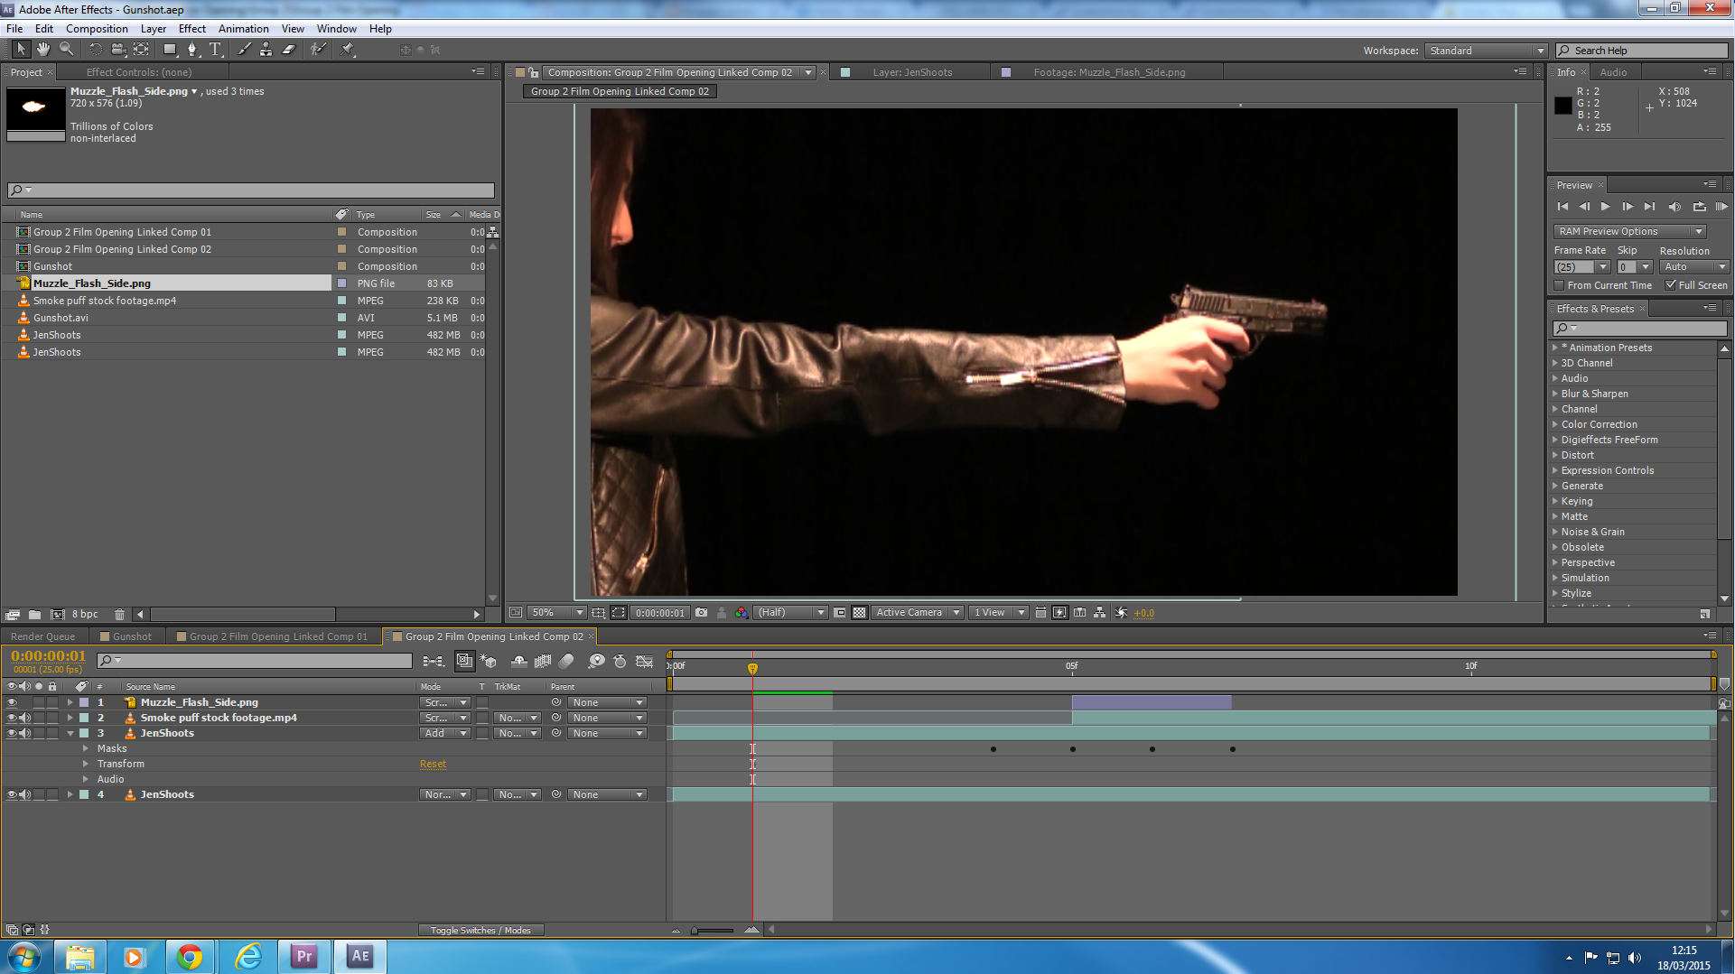Open the 1 View layout dropdown
The height and width of the screenshot is (974, 1735).
coord(999,613)
